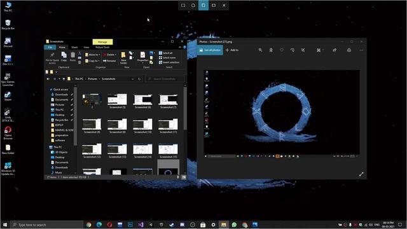Click Pin to Quick access in Explorer ribbon

tap(52, 58)
